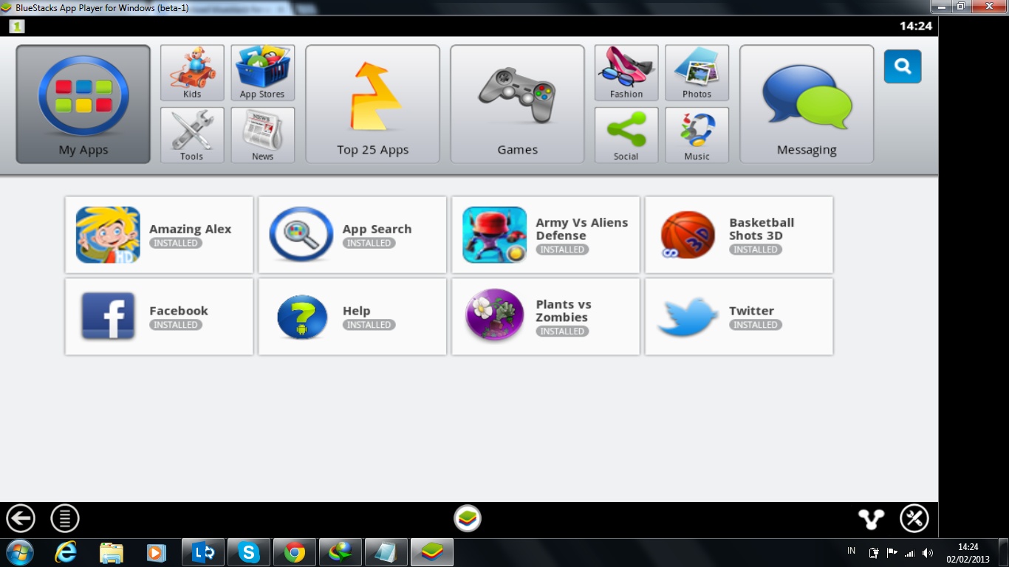
Task: Click the Plants vs Zombies title
Action: tap(564, 311)
